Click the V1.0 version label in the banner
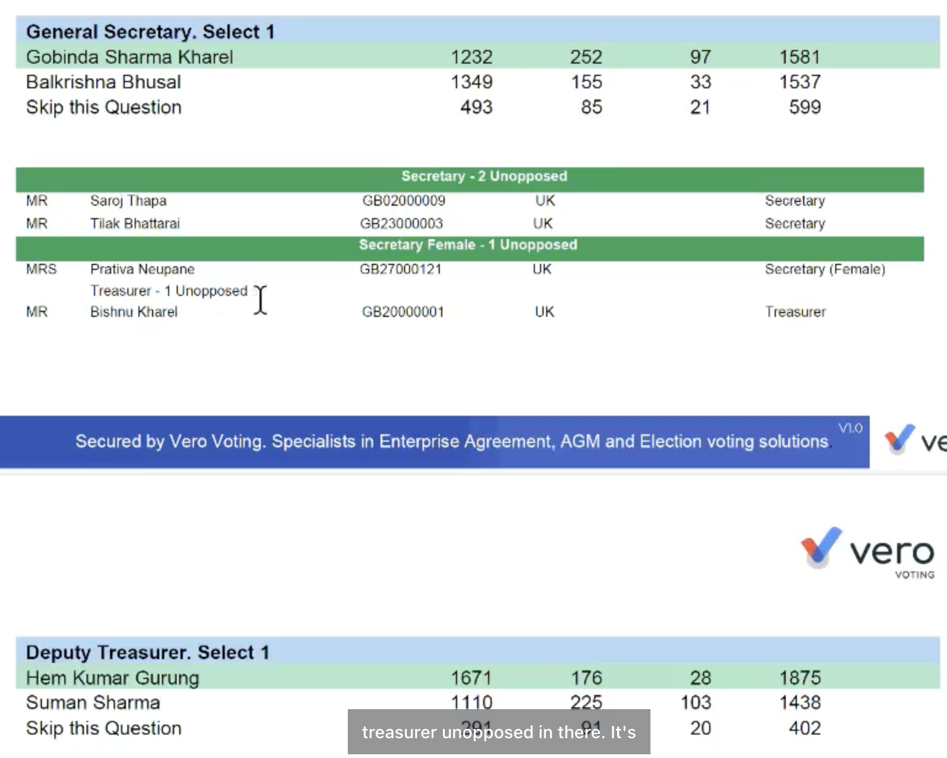This screenshot has width=947, height=758. pos(850,428)
